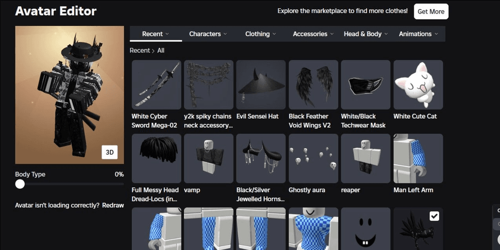Expand the Characters dropdown chevron

(225, 34)
